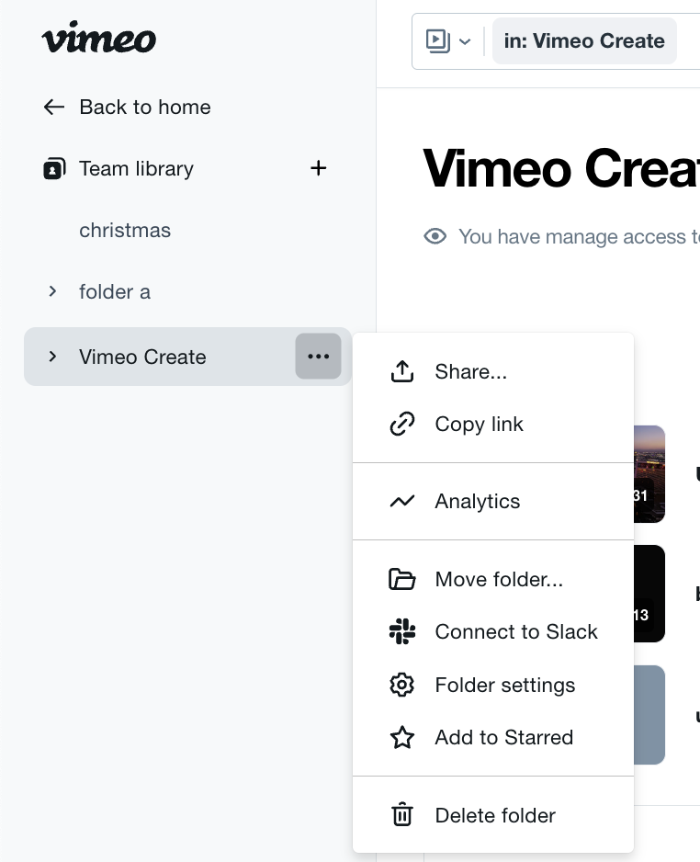Click the eye icon next to manage access
The height and width of the screenshot is (862, 700).
(x=435, y=236)
